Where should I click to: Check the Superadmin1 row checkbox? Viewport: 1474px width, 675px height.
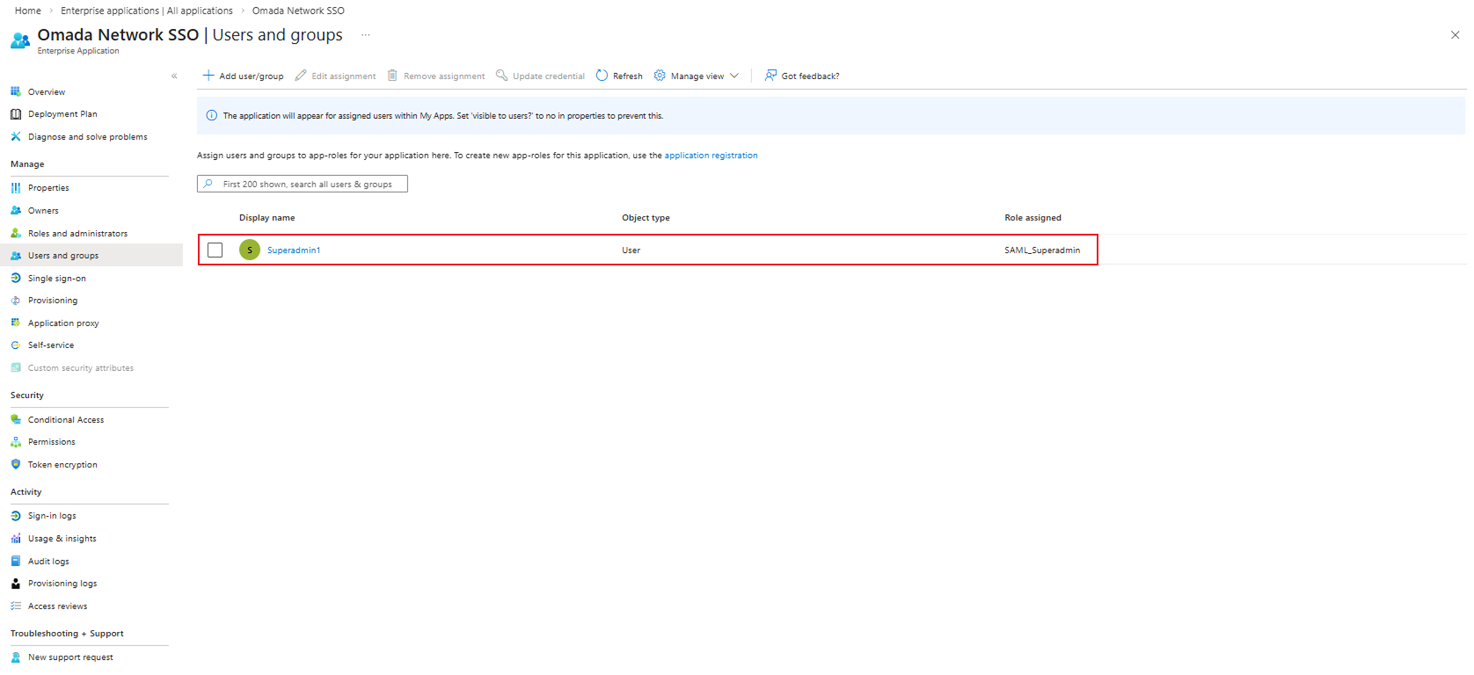215,250
